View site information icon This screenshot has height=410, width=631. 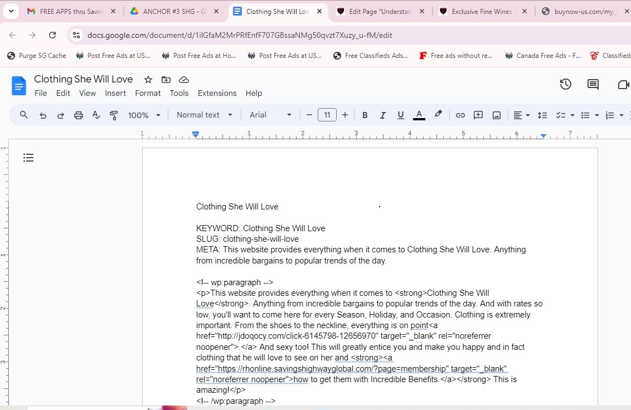(x=76, y=35)
